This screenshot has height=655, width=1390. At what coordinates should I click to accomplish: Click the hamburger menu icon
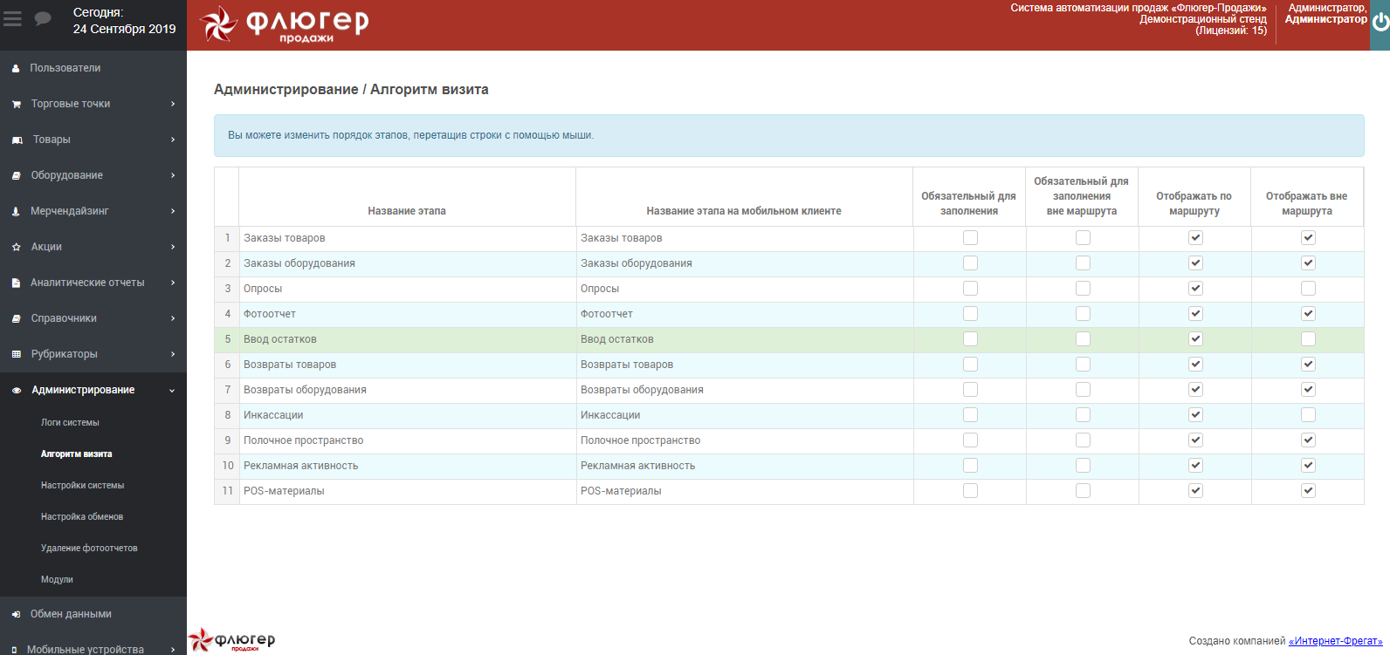(12, 19)
